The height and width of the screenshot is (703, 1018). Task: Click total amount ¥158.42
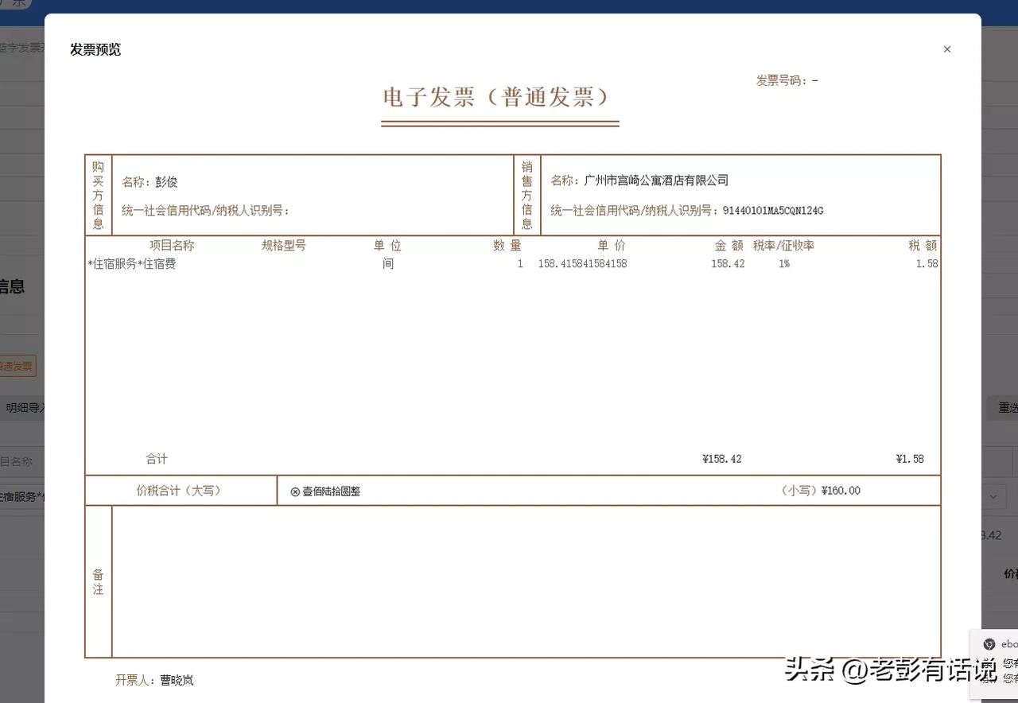coord(722,459)
